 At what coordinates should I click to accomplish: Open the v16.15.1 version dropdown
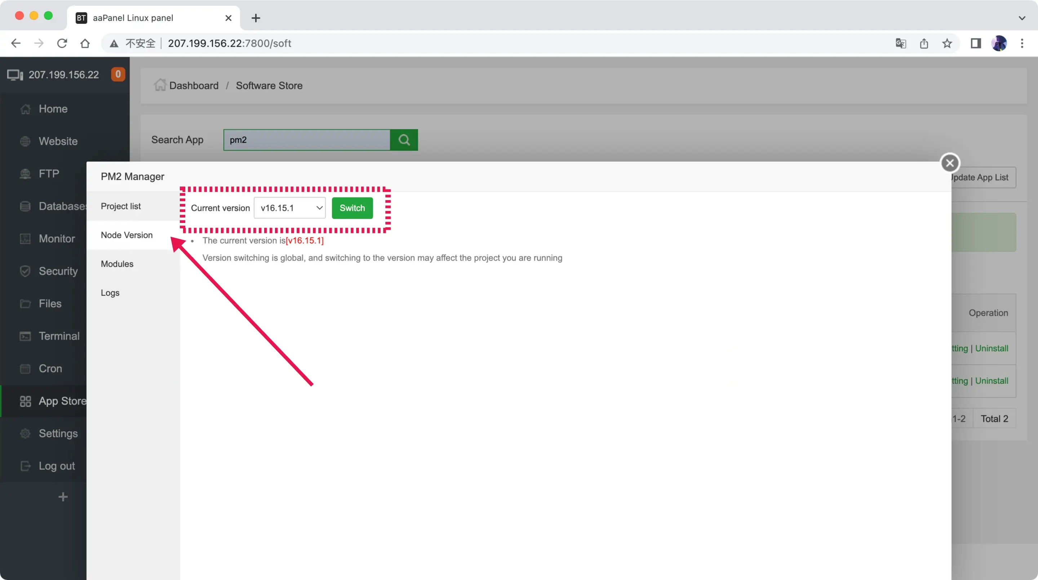pyautogui.click(x=289, y=208)
